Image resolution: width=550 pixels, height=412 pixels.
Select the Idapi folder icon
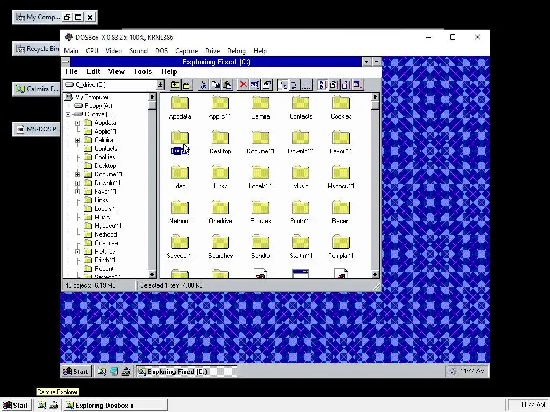[x=180, y=172]
